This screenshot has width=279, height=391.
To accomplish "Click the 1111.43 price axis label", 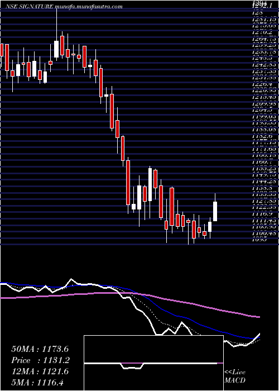I will (264, 220).
